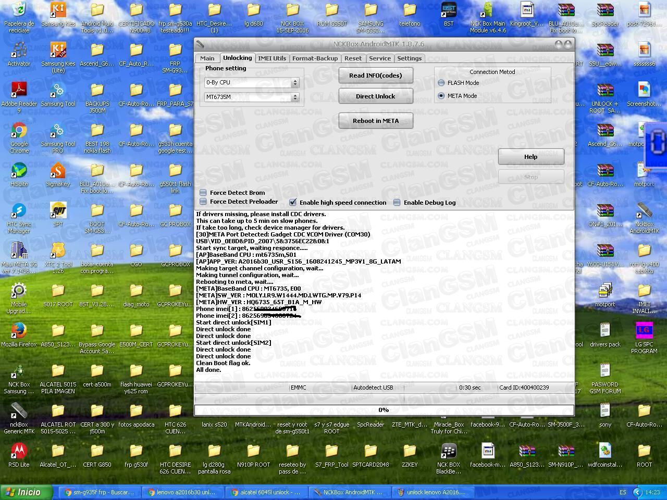Select the ZZKEY folder icon

coord(410,455)
